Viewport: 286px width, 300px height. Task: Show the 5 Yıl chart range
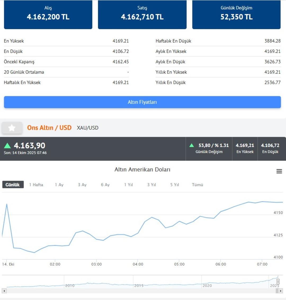pyautogui.click(x=175, y=185)
